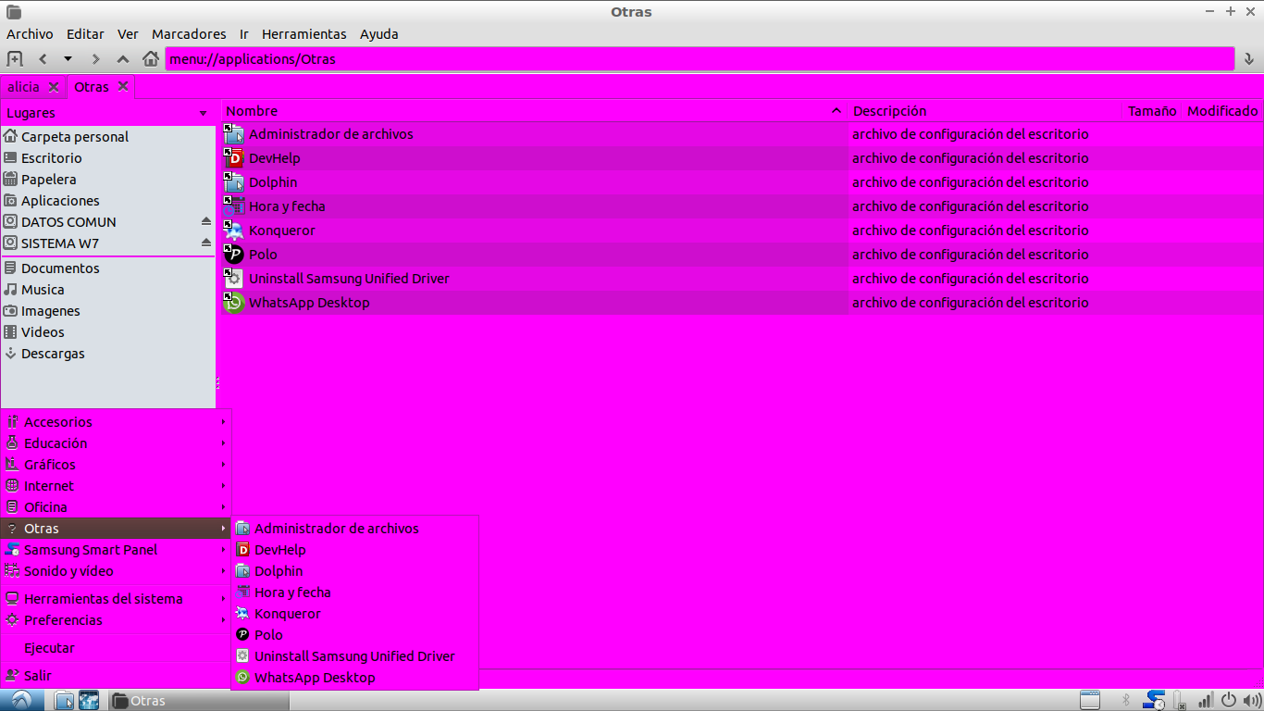This screenshot has height=711, width=1264.
Task: Click the volume icon in system tray
Action: point(1250,701)
